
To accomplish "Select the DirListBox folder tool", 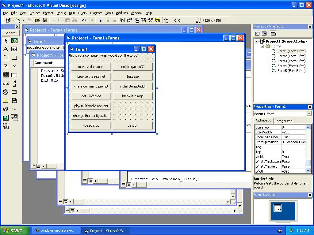I will [x=6, y=100].
